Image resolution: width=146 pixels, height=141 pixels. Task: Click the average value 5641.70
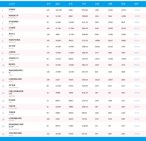point(85,93)
